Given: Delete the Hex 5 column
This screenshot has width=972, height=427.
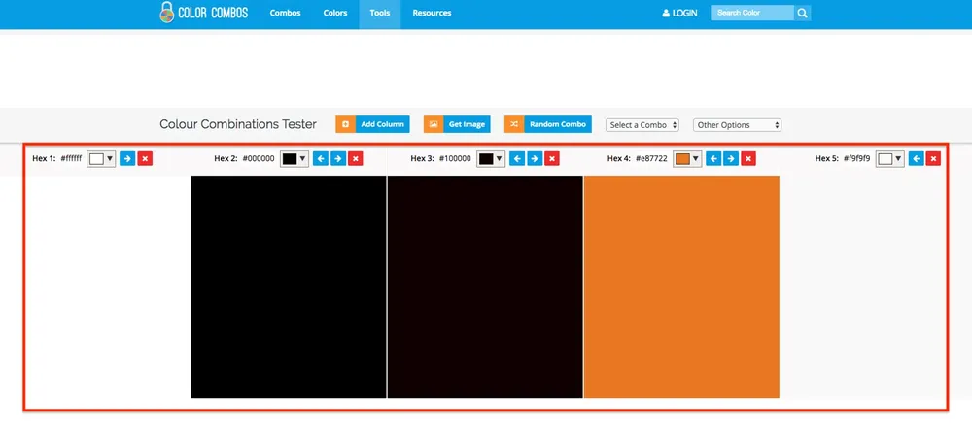Looking at the screenshot, I should point(933,159).
